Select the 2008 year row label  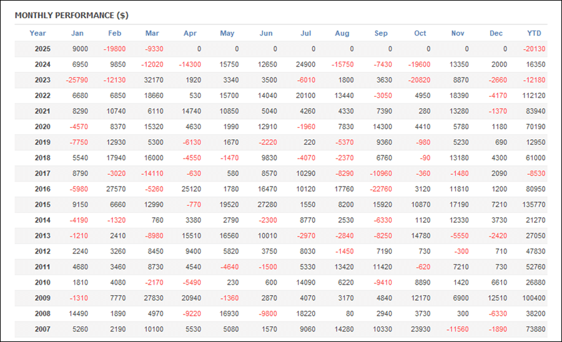point(42,314)
